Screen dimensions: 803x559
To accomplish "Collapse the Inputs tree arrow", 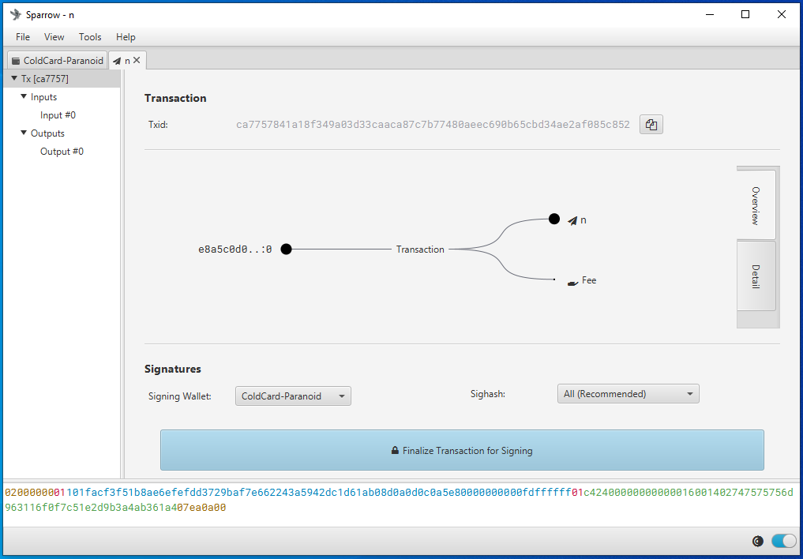I will pos(24,96).
